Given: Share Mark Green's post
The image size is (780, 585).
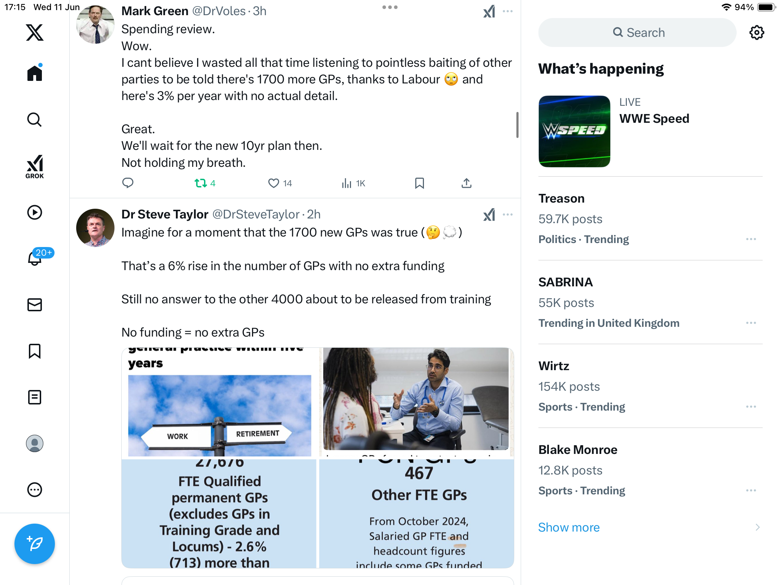Looking at the screenshot, I should tap(466, 183).
